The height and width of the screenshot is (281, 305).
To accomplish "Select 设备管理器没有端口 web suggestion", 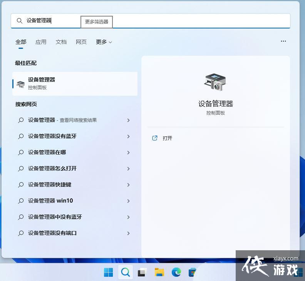I will click(x=74, y=233).
